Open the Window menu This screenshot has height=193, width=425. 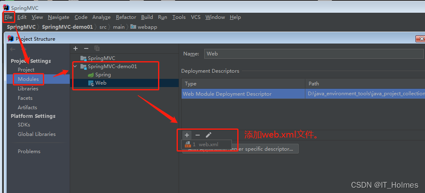coord(215,17)
